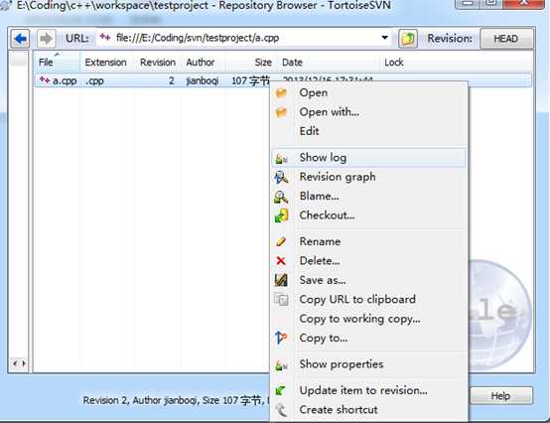
Task: Select Edit in the context menu
Action: tap(368, 131)
